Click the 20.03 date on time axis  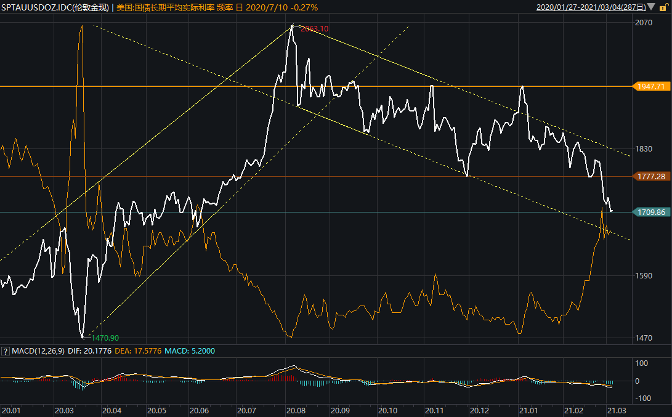(65, 410)
